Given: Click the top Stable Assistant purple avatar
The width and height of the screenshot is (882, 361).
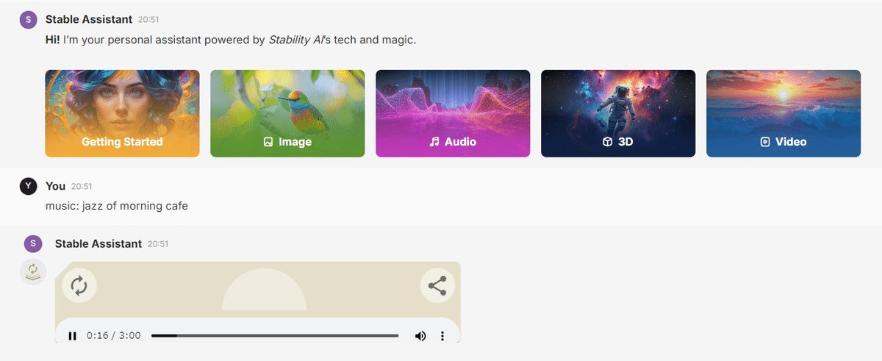Looking at the screenshot, I should [28, 20].
